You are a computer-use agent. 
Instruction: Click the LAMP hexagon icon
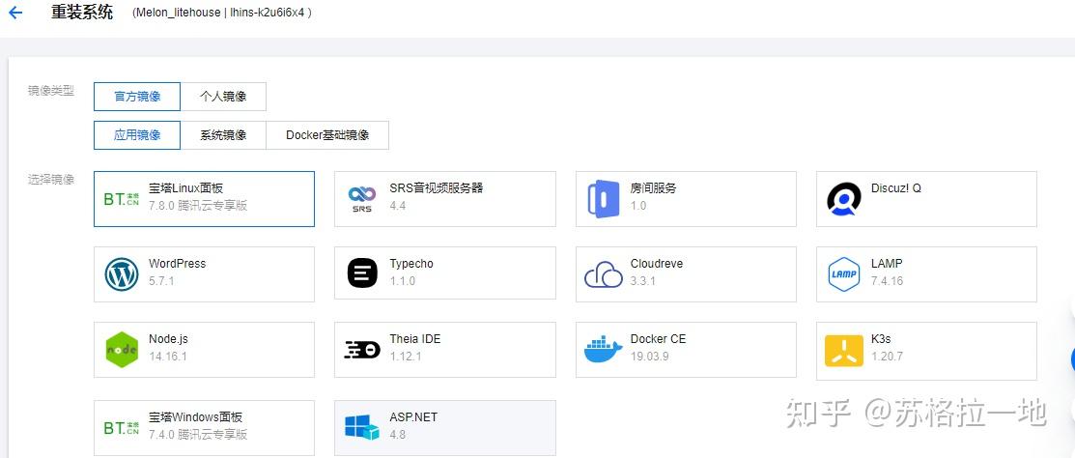(844, 274)
